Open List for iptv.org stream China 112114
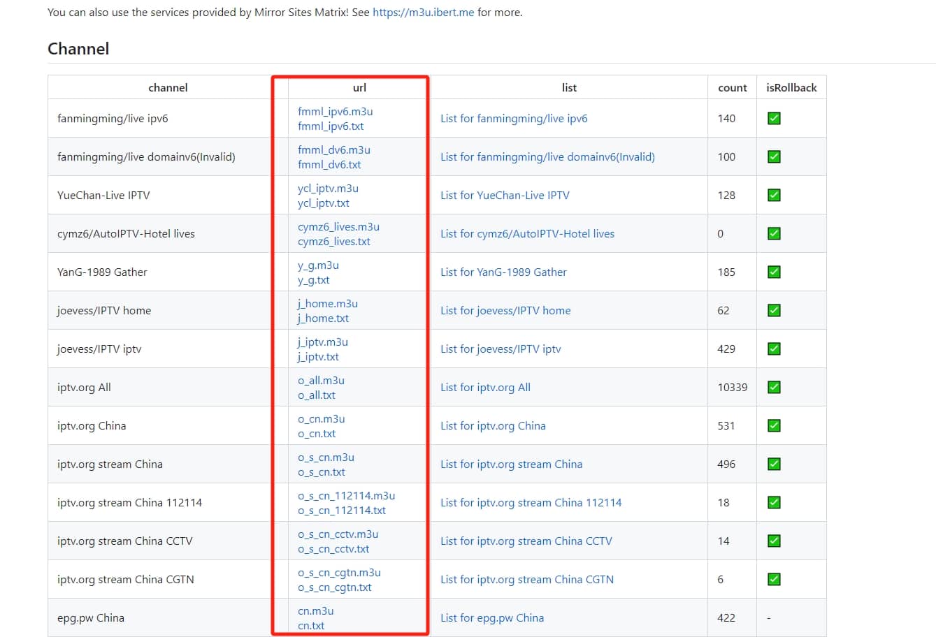This screenshot has height=637, width=936. 531,502
